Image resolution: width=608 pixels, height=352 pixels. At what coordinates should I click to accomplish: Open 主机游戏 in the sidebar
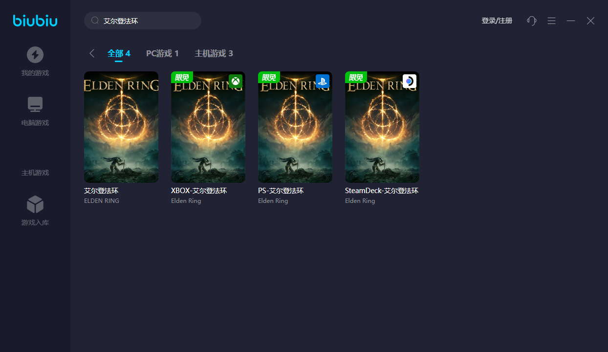[x=35, y=173]
